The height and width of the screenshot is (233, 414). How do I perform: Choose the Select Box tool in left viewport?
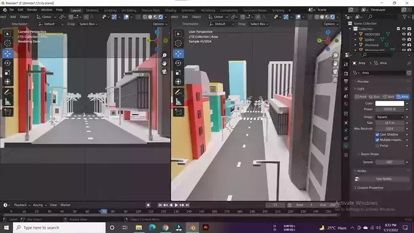pos(7,34)
